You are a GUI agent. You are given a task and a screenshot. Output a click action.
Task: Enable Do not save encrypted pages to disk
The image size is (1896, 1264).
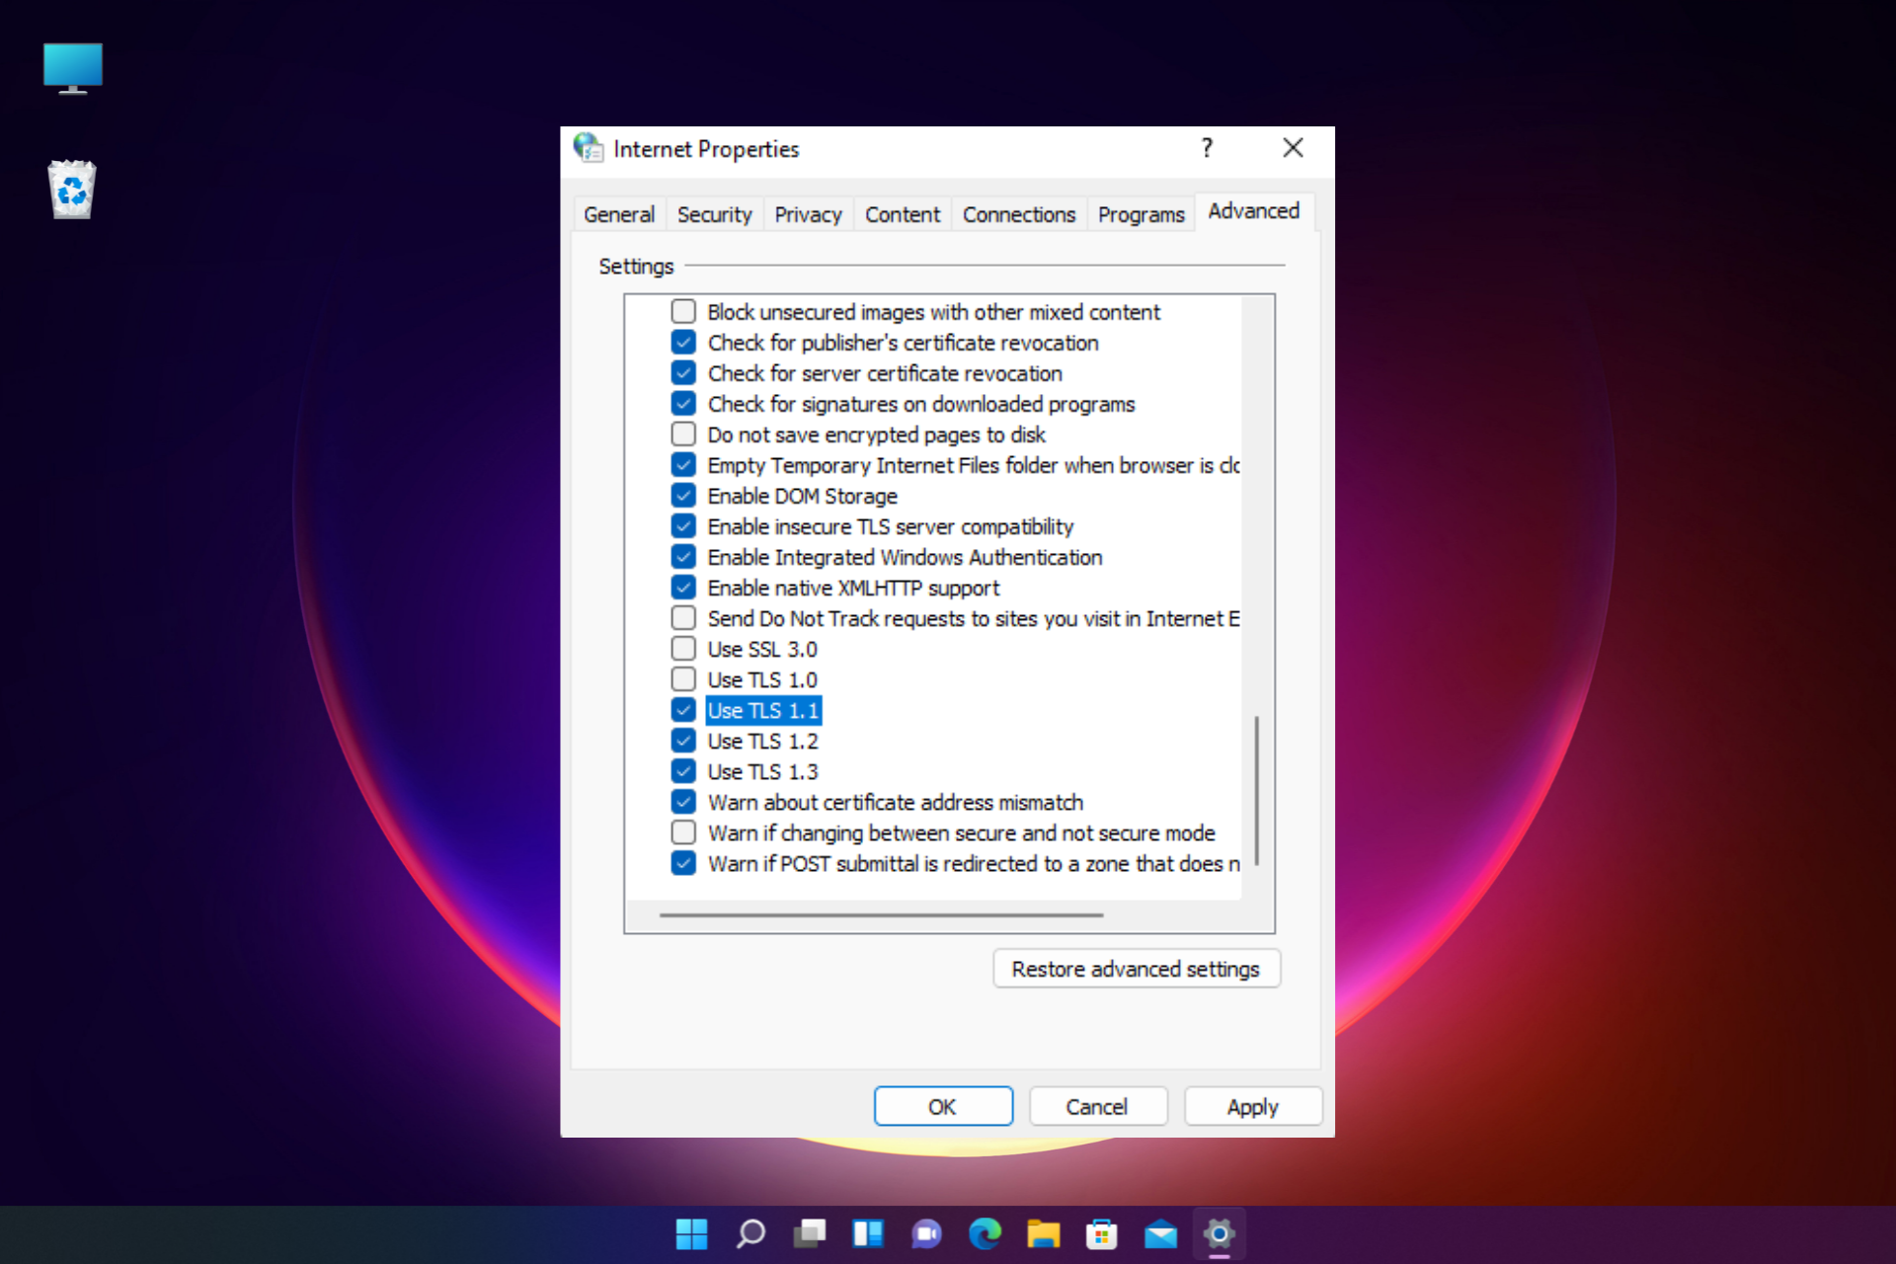point(683,434)
